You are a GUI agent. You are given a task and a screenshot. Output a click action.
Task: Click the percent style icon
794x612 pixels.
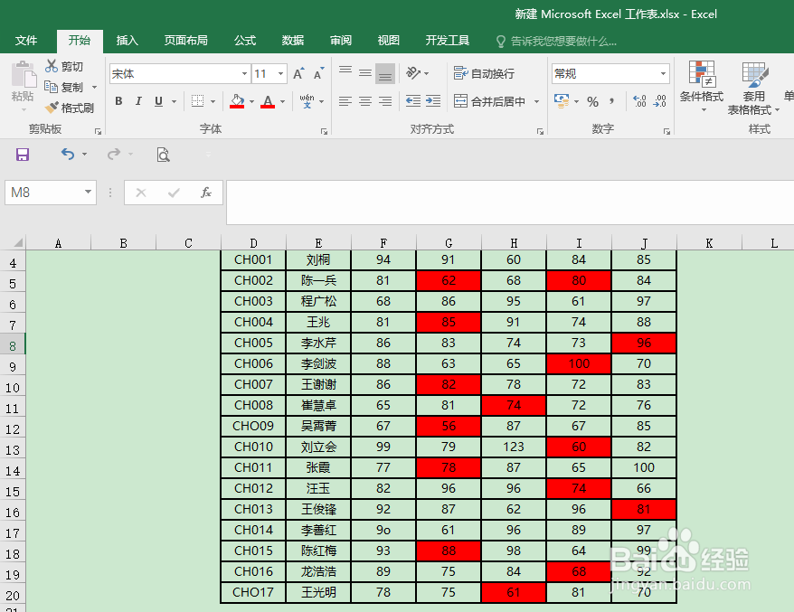tap(592, 101)
